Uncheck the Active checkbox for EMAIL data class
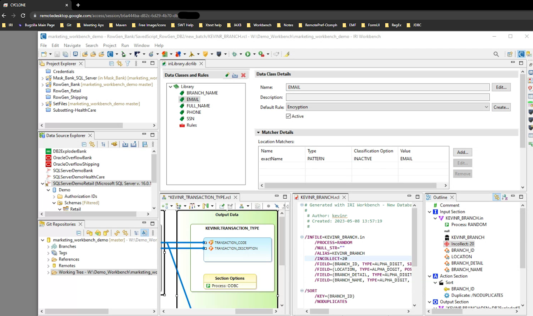The height and width of the screenshot is (316, 533). pyautogui.click(x=288, y=116)
